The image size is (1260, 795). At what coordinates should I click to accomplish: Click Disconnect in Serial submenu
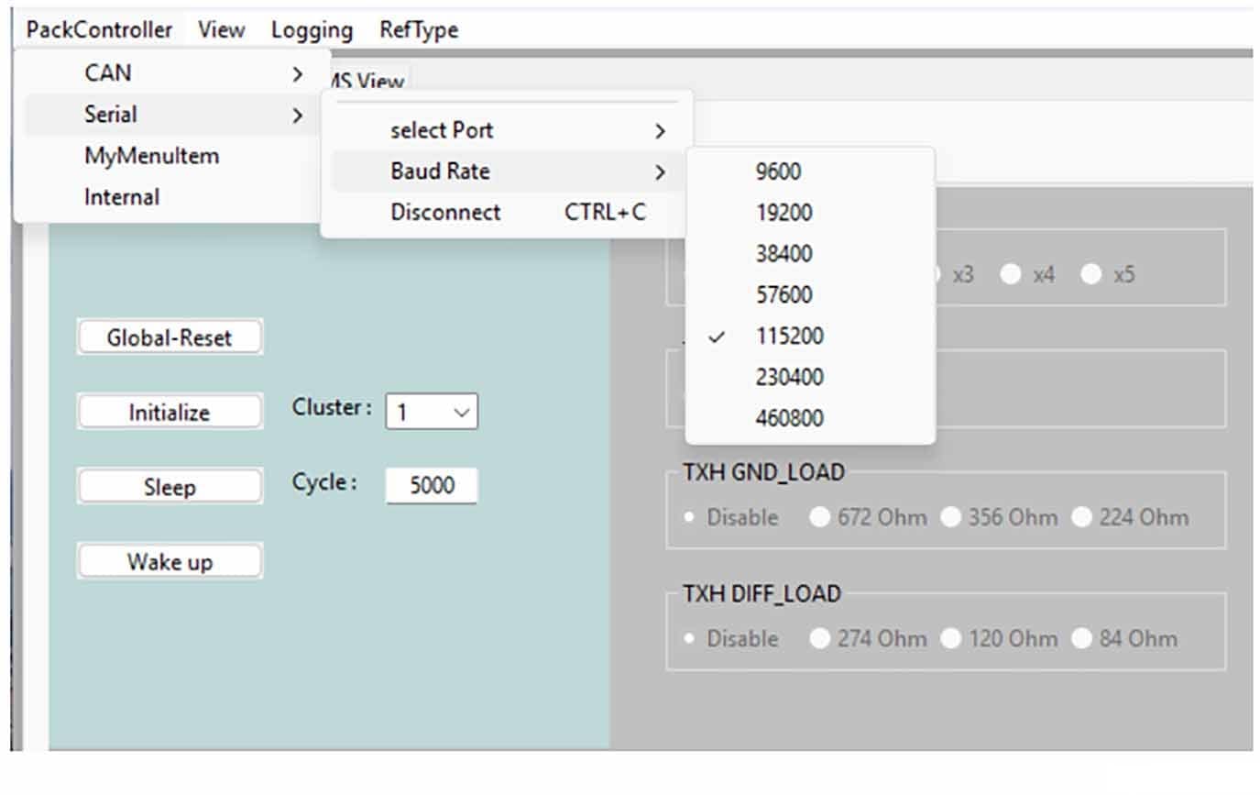pos(507,213)
